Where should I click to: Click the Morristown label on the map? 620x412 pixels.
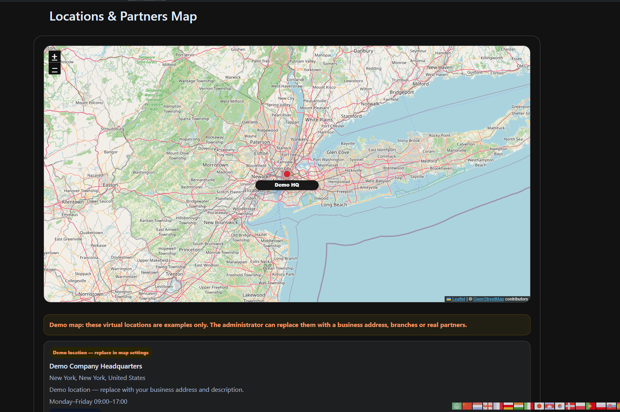[215, 165]
